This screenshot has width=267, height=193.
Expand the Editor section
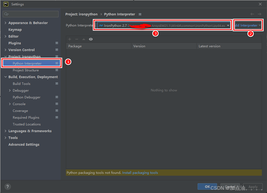coord(5,36)
